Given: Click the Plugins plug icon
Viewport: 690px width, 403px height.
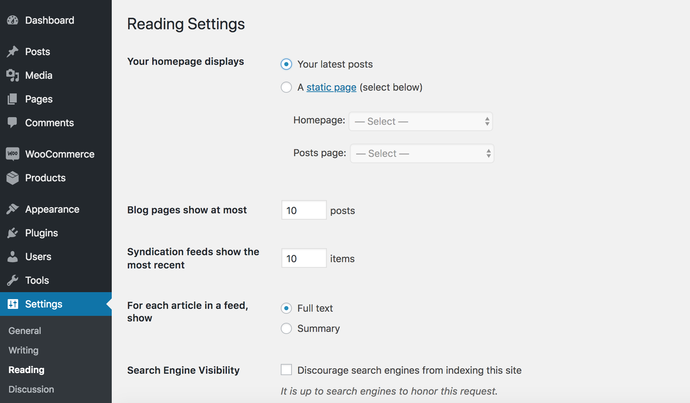Looking at the screenshot, I should pos(13,233).
